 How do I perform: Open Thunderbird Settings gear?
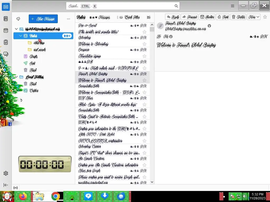6,173
